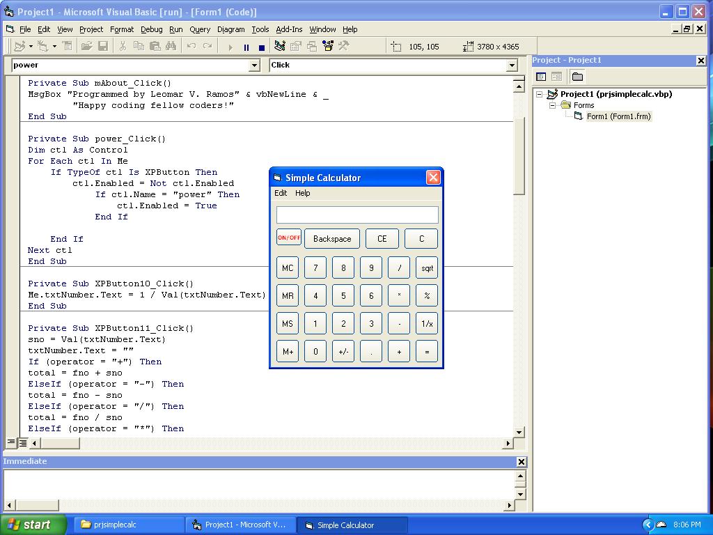Stop the program with the End icon
Viewport: 713px width, 535px height.
[x=262, y=47]
